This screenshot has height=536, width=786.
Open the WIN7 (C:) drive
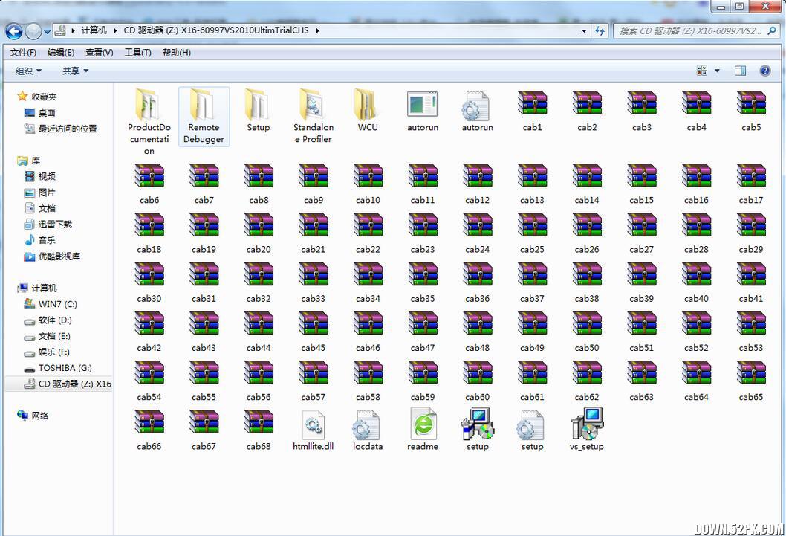click(58, 304)
